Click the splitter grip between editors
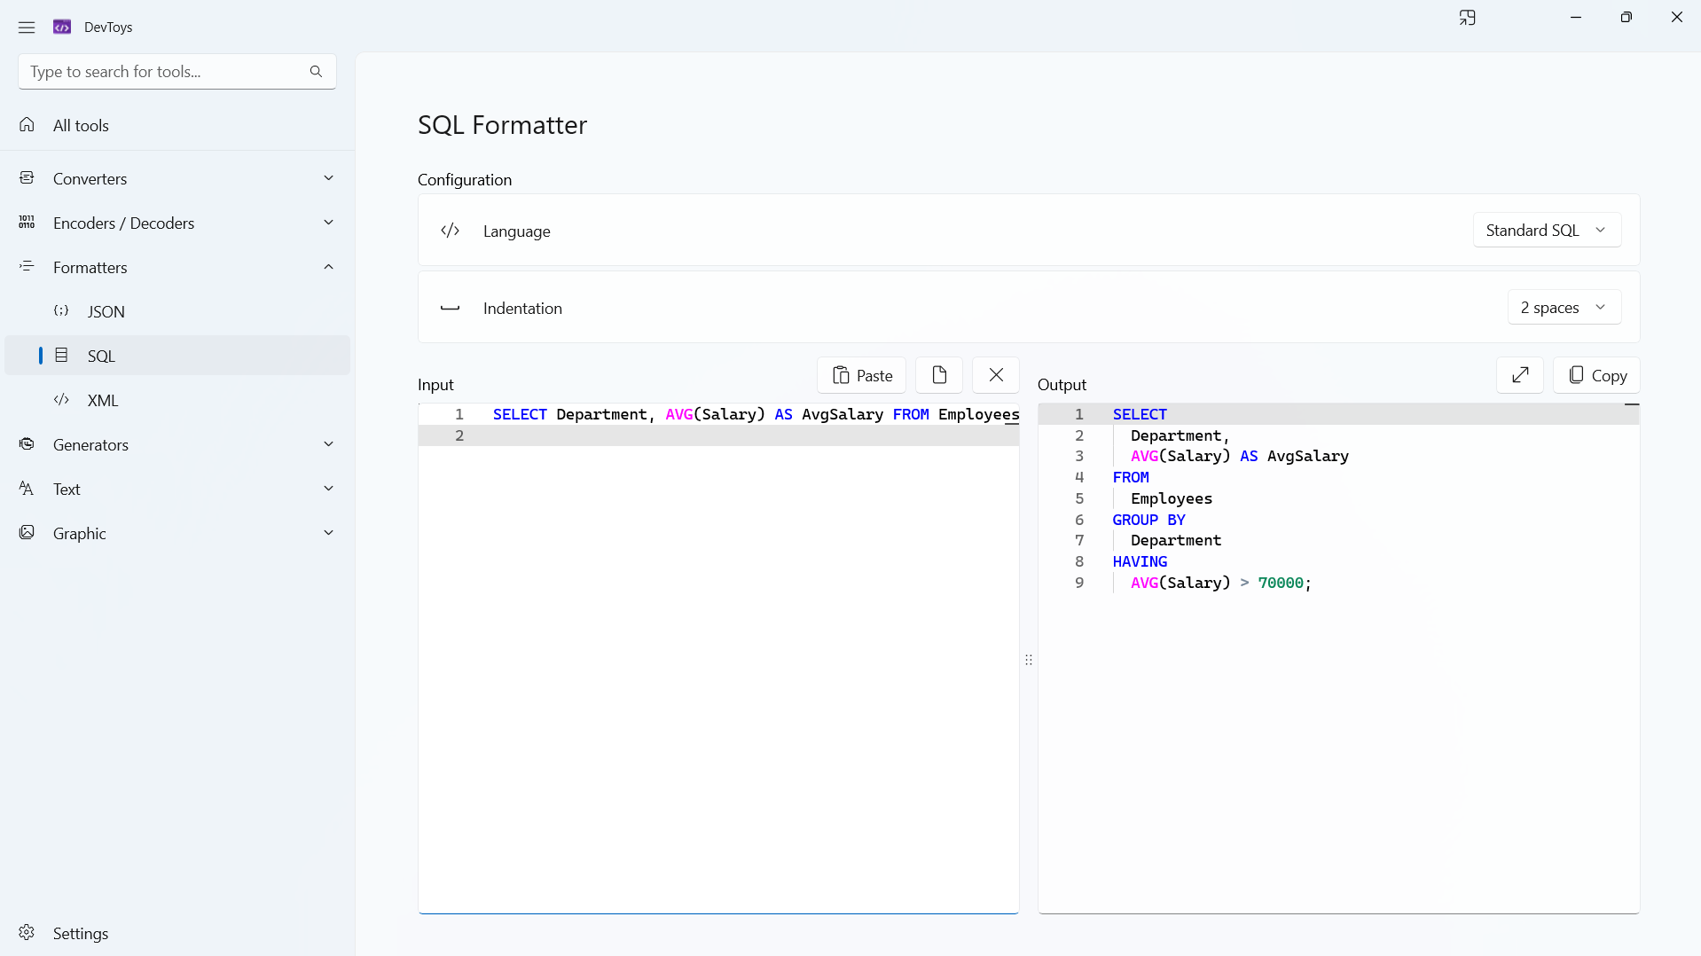Screen dimensions: 1701x956 pos(1029,660)
